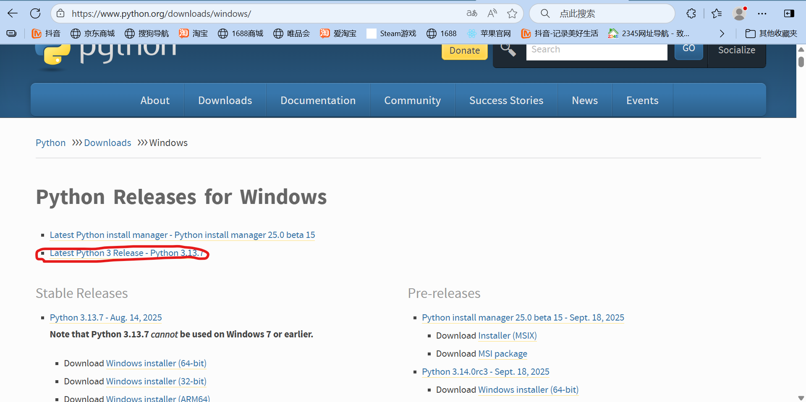
Task: Open the 1688商城 bookmark
Action: tap(241, 34)
